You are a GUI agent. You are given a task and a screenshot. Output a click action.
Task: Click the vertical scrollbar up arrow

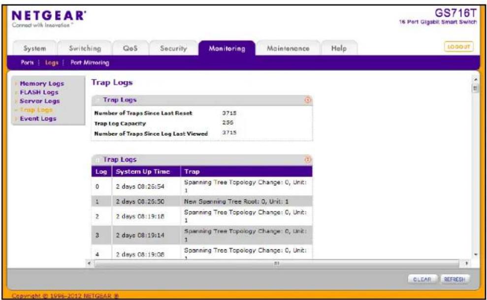(475, 80)
